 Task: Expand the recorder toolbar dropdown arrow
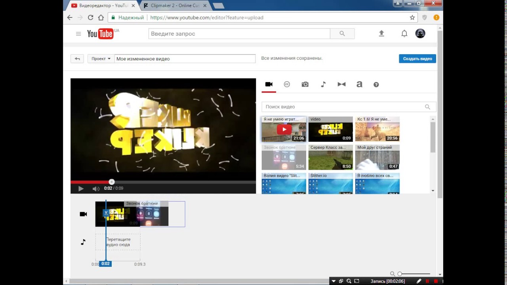334,281
